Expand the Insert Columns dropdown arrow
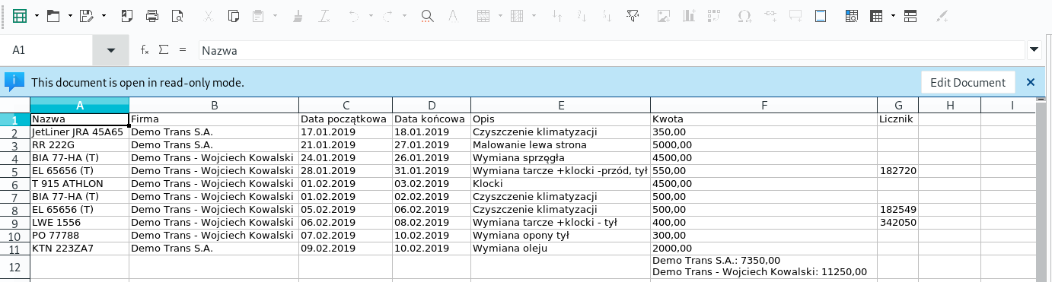This screenshot has width=1052, height=282. 534,15
